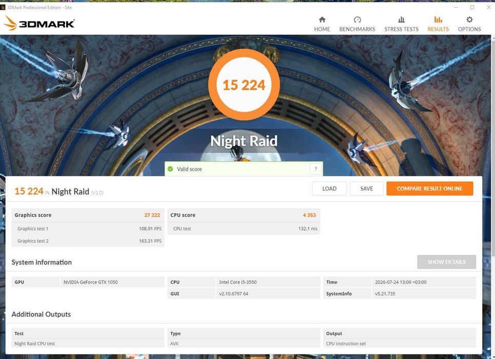Click the 132.1 ms value
The width and height of the screenshot is (495, 359).
tap(307, 229)
